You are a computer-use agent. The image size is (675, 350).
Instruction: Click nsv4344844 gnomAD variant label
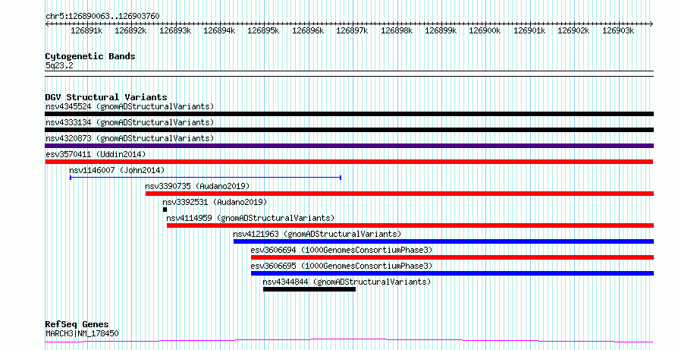click(347, 282)
